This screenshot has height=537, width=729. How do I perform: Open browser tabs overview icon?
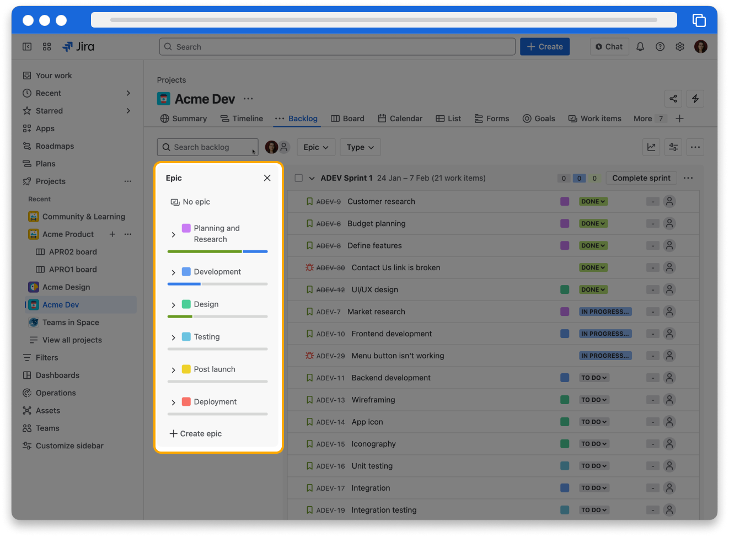(699, 20)
